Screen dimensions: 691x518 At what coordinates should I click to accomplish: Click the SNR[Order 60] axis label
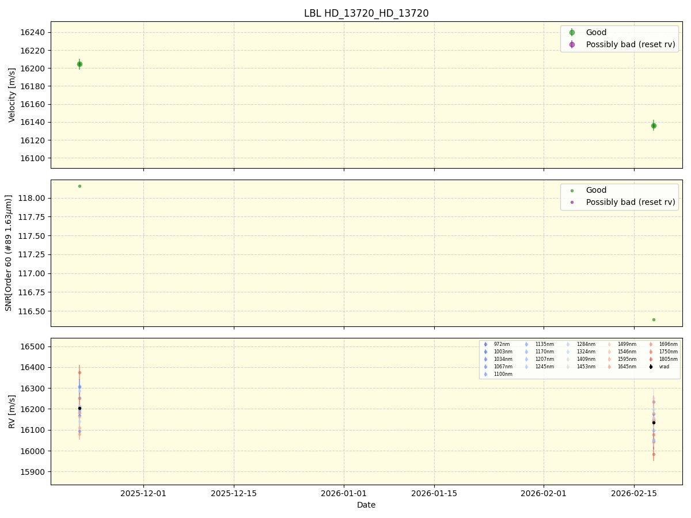9,253
